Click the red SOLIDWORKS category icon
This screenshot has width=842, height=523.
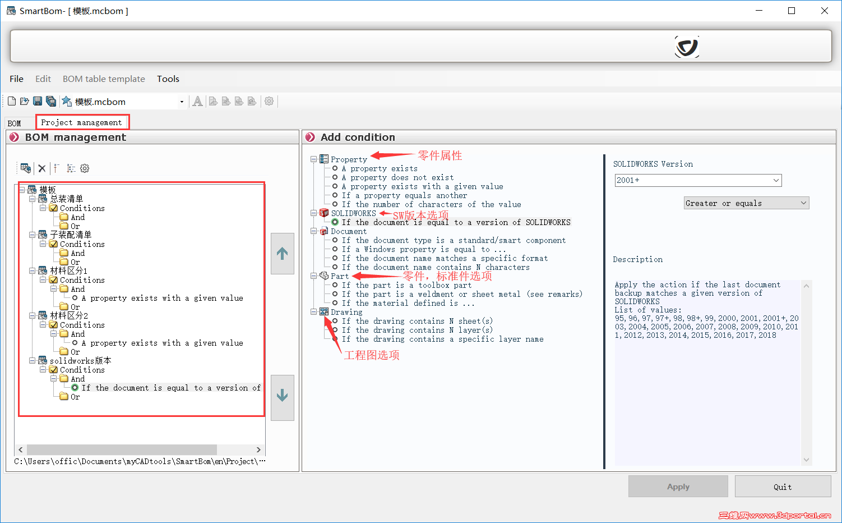click(x=324, y=213)
